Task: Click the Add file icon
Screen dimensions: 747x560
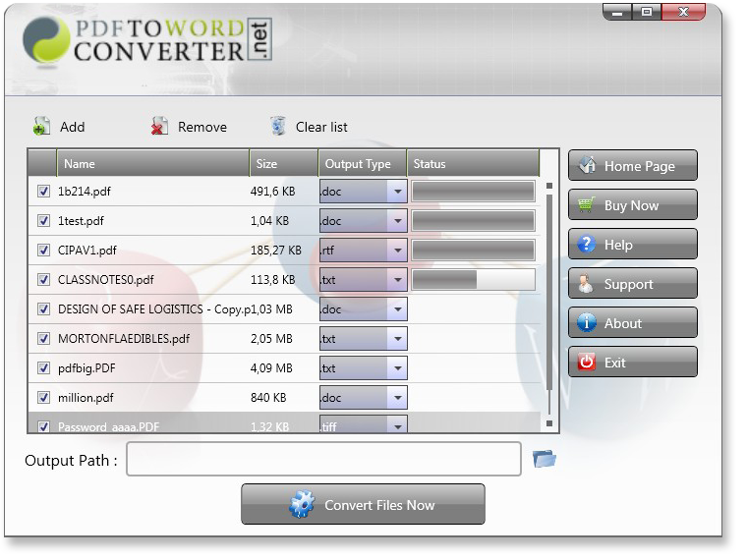Action: click(x=42, y=127)
